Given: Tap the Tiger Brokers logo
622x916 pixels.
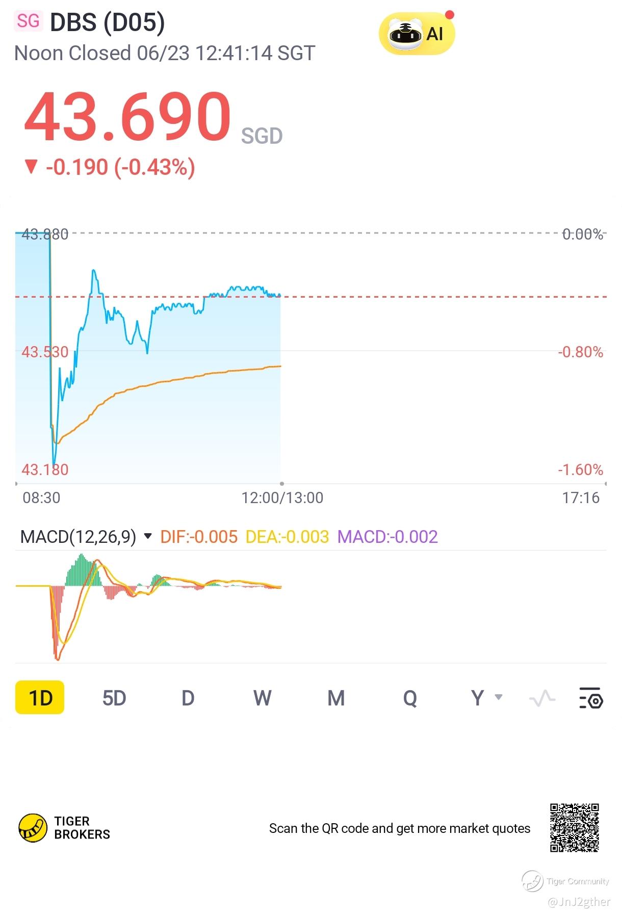Looking at the screenshot, I should click(64, 828).
